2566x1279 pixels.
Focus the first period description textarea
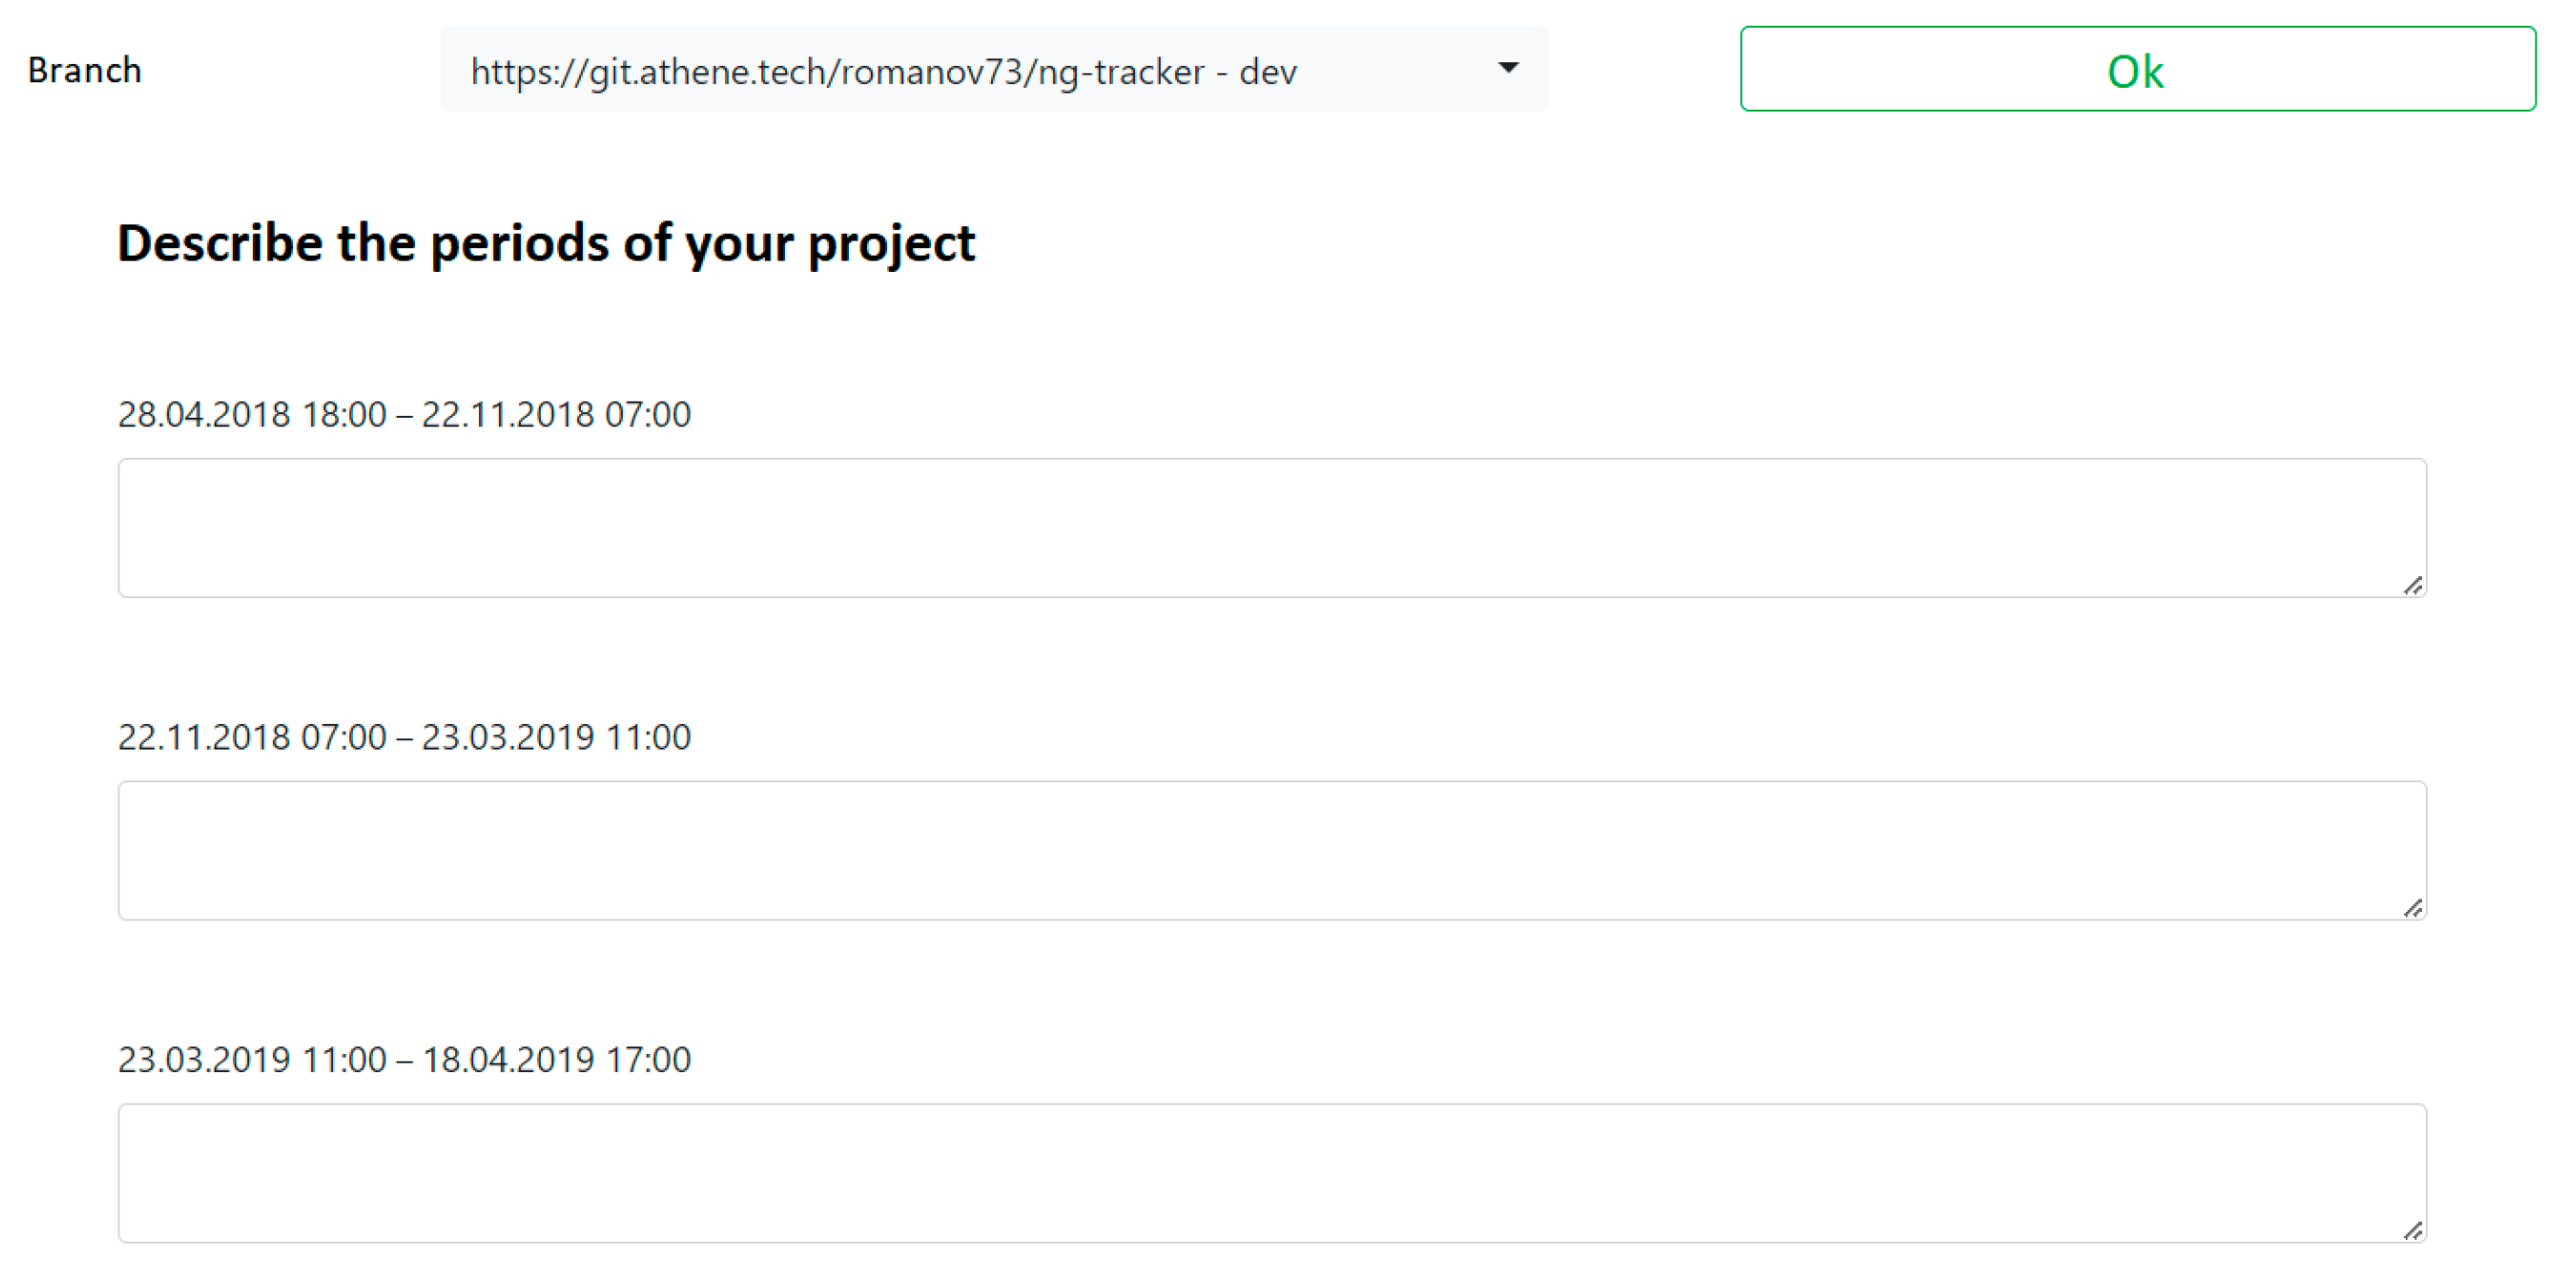(1271, 528)
